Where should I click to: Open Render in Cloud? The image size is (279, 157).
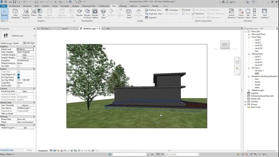[87, 14]
